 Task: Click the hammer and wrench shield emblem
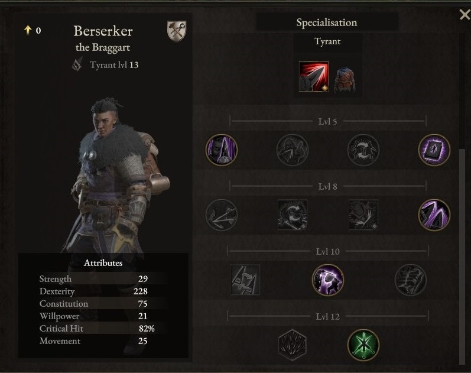[177, 31]
